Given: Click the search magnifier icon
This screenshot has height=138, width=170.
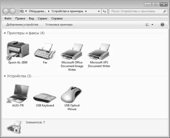Looking at the screenshot, I should (165, 11).
